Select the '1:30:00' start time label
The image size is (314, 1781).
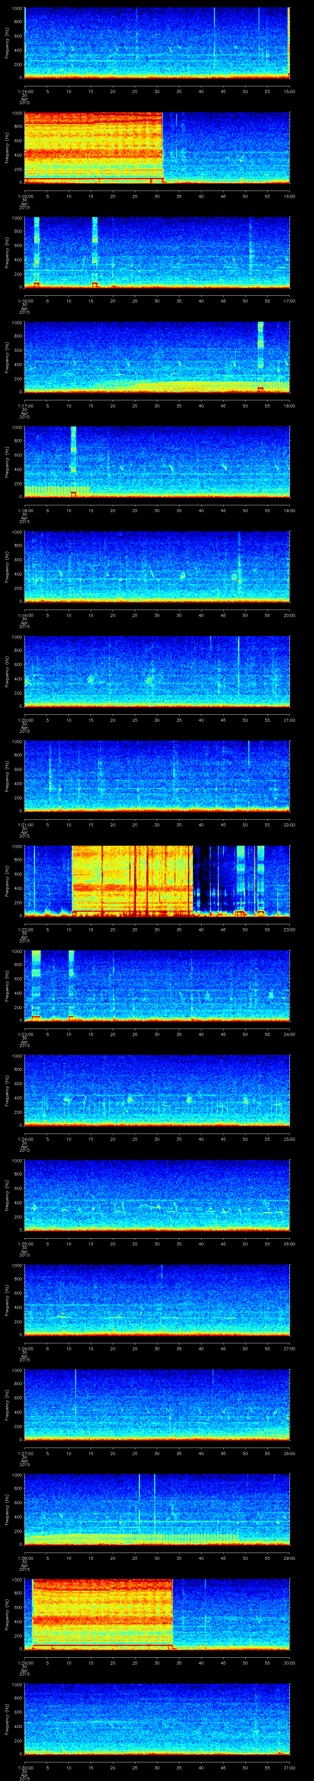pyautogui.click(x=25, y=1767)
